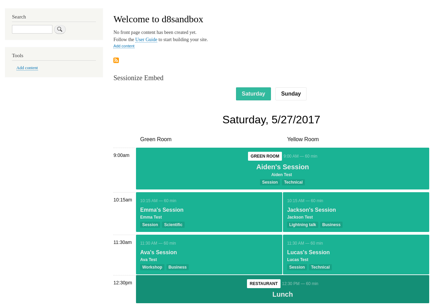Click the Lunch entry in the schedule
434x308 pixels.
coord(282,294)
